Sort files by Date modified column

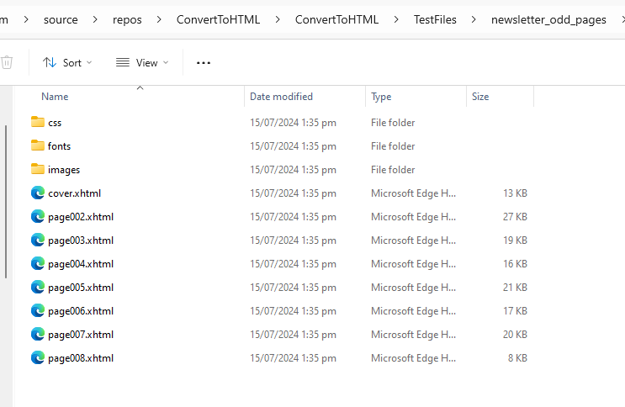pyautogui.click(x=281, y=97)
